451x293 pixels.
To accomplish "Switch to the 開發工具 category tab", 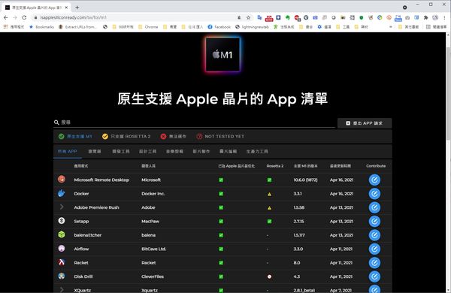I will [121, 151].
